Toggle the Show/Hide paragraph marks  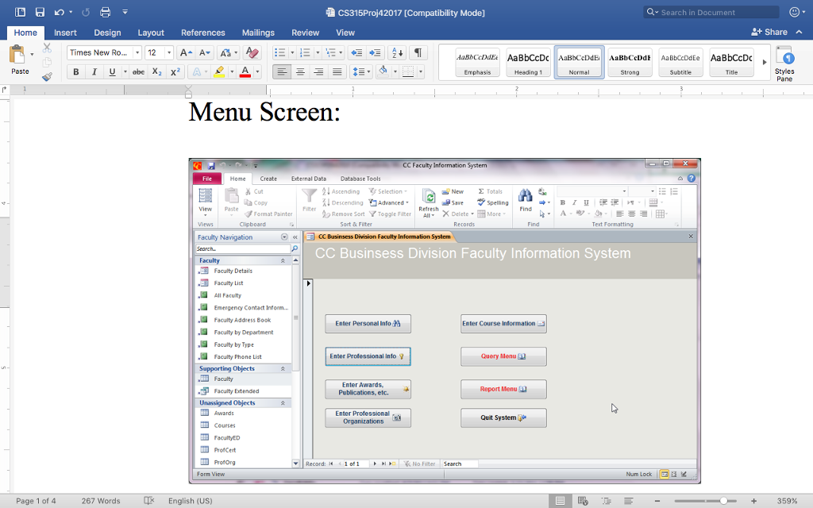pos(419,53)
